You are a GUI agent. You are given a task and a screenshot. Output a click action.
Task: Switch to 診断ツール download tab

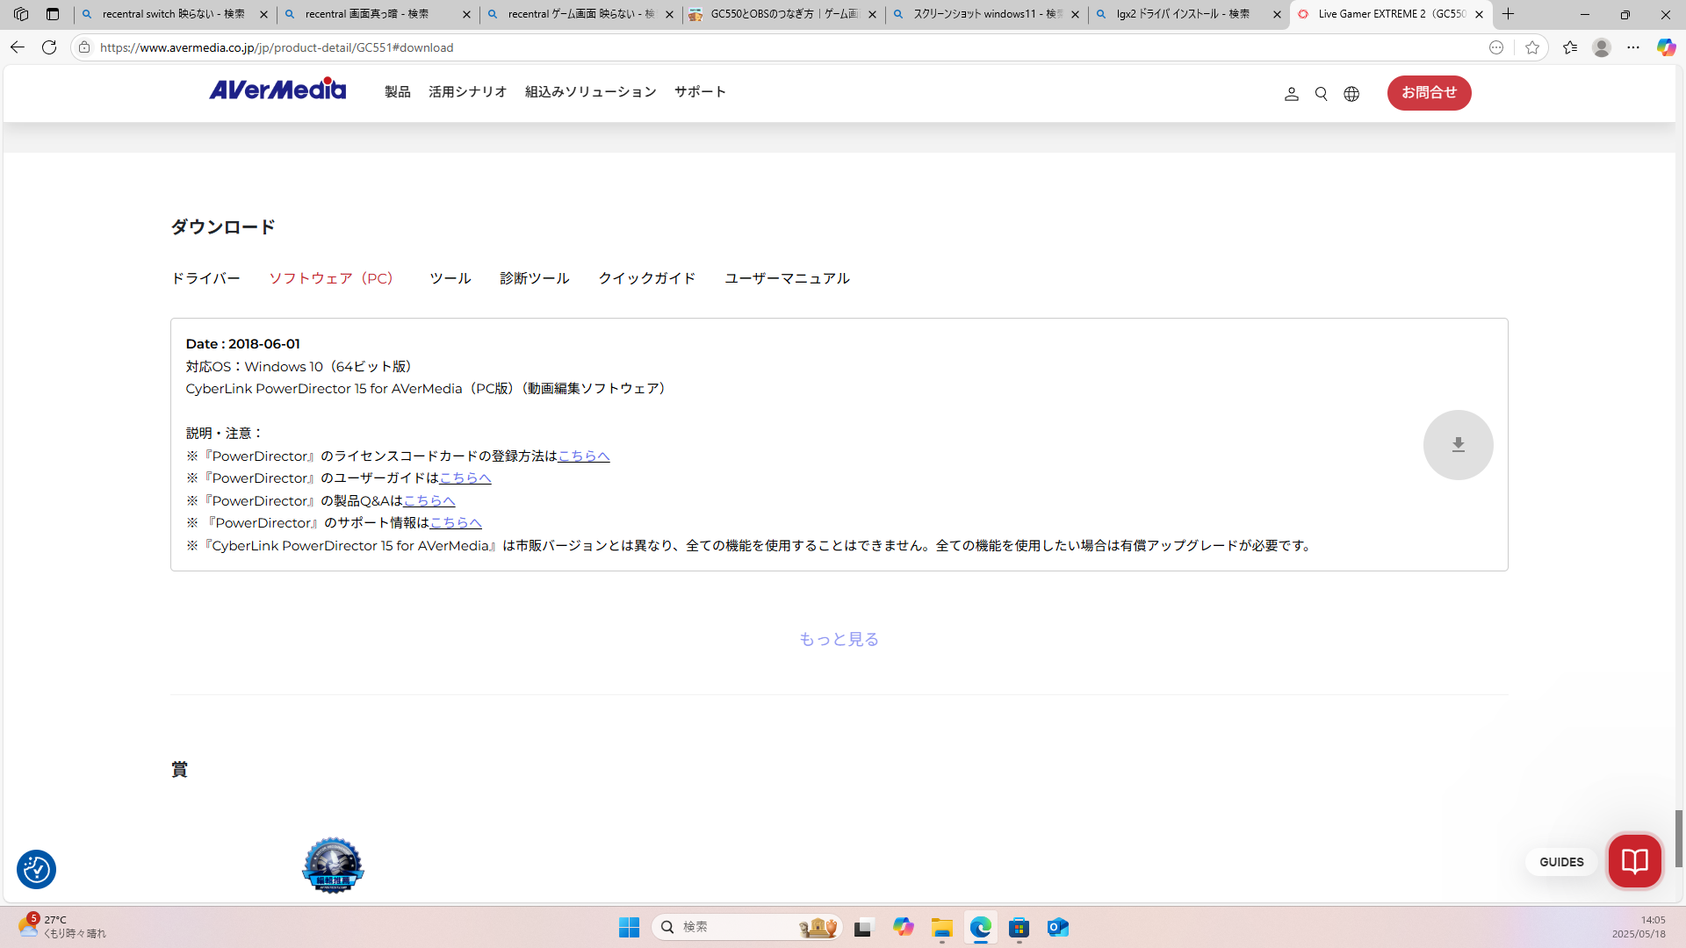(x=535, y=278)
